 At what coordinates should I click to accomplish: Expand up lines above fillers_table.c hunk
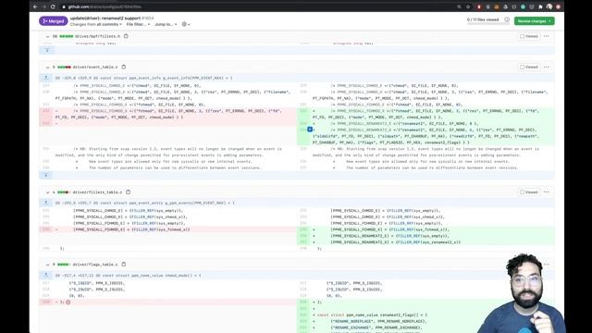click(46, 203)
